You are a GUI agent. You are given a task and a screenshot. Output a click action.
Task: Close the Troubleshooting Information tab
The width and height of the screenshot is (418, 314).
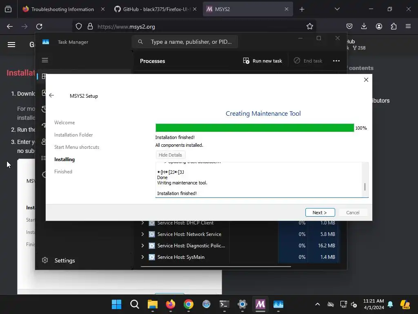103,9
